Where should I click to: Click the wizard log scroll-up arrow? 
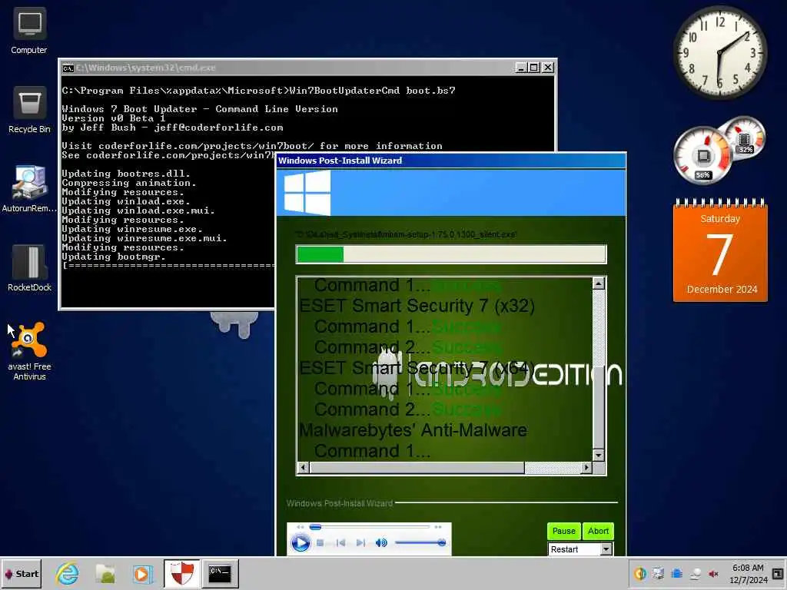[598, 284]
